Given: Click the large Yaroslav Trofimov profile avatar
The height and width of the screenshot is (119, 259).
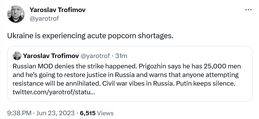Looking at the screenshot, I should [16, 14].
